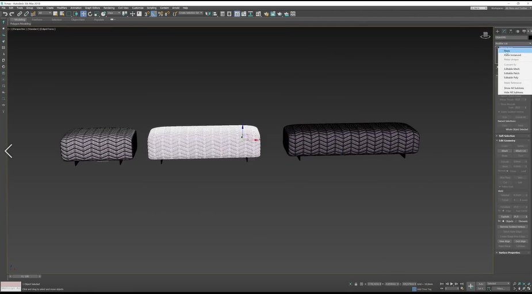Click the Grid Align button
The height and width of the screenshot is (294, 532).
click(520, 242)
